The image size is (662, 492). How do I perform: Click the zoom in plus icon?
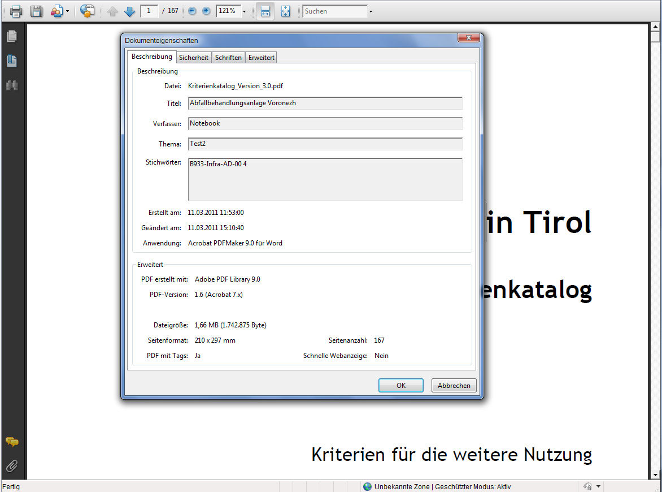pos(207,11)
